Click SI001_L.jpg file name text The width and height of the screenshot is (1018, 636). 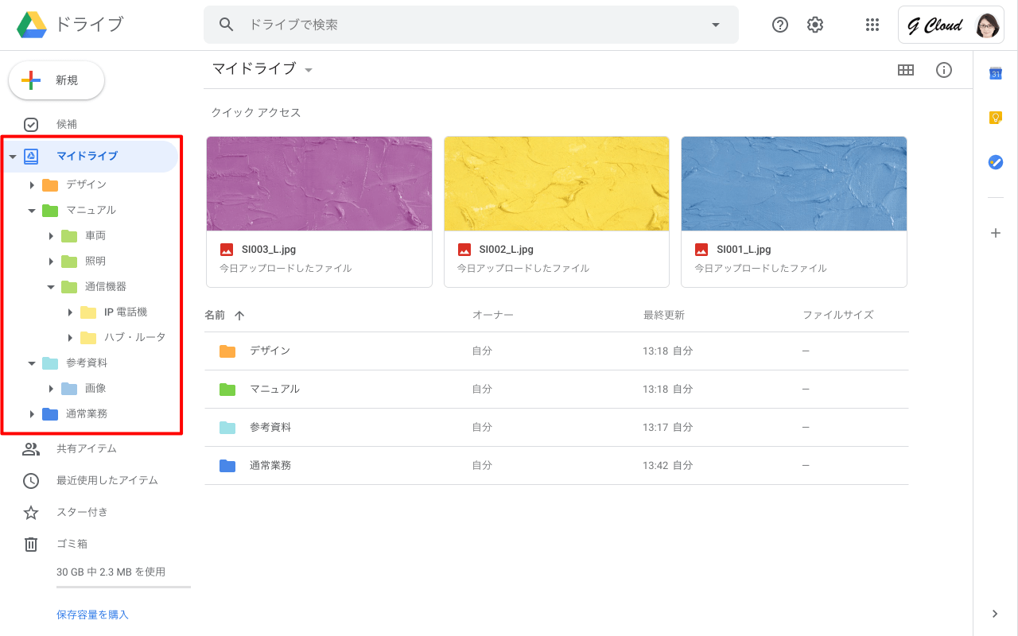(x=744, y=250)
